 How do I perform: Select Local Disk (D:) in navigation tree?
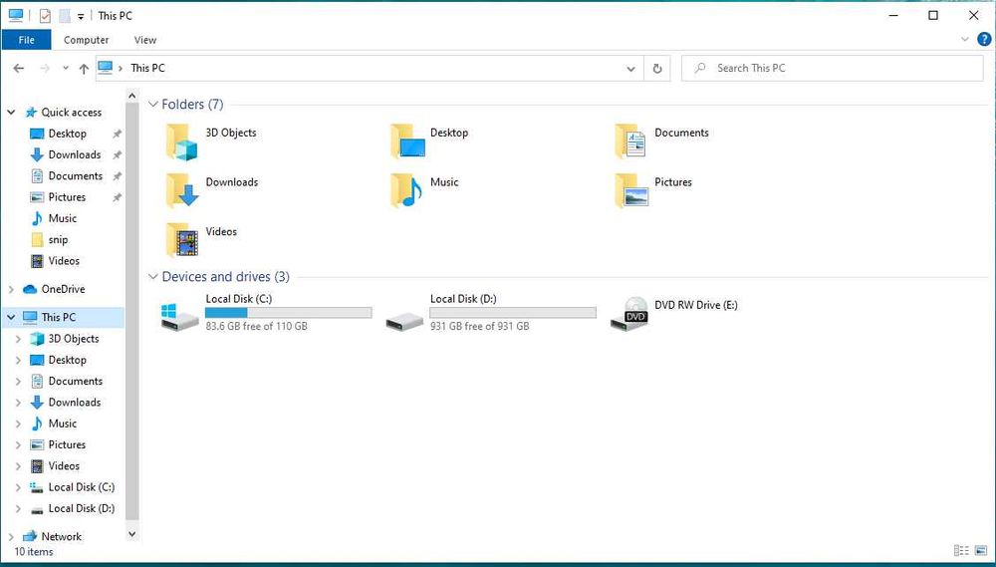pyautogui.click(x=73, y=508)
